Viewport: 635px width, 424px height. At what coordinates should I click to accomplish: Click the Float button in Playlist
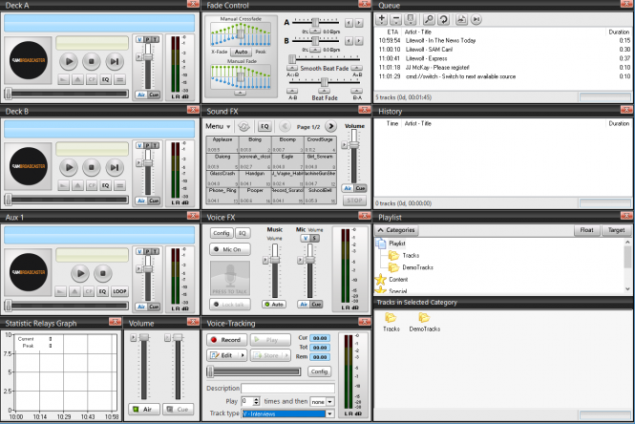pos(586,230)
